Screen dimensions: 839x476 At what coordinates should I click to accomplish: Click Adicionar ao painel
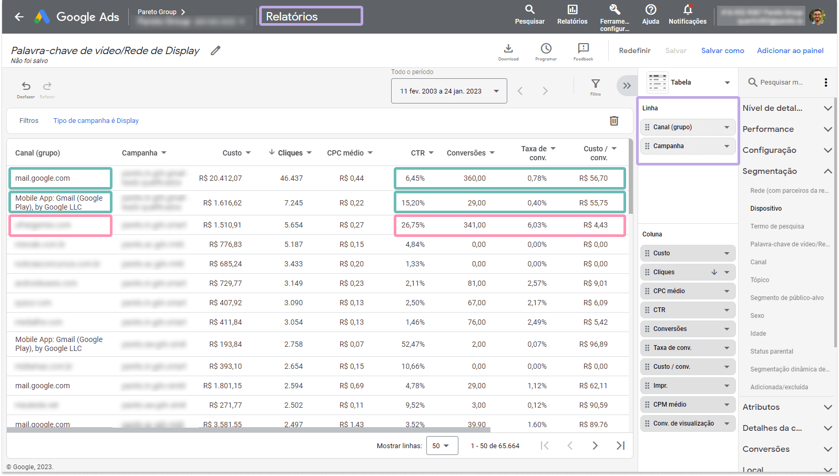(x=790, y=50)
